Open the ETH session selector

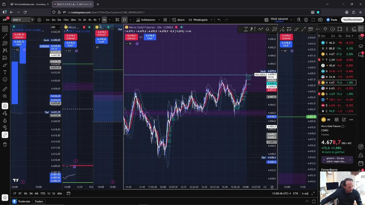[x=296, y=194]
